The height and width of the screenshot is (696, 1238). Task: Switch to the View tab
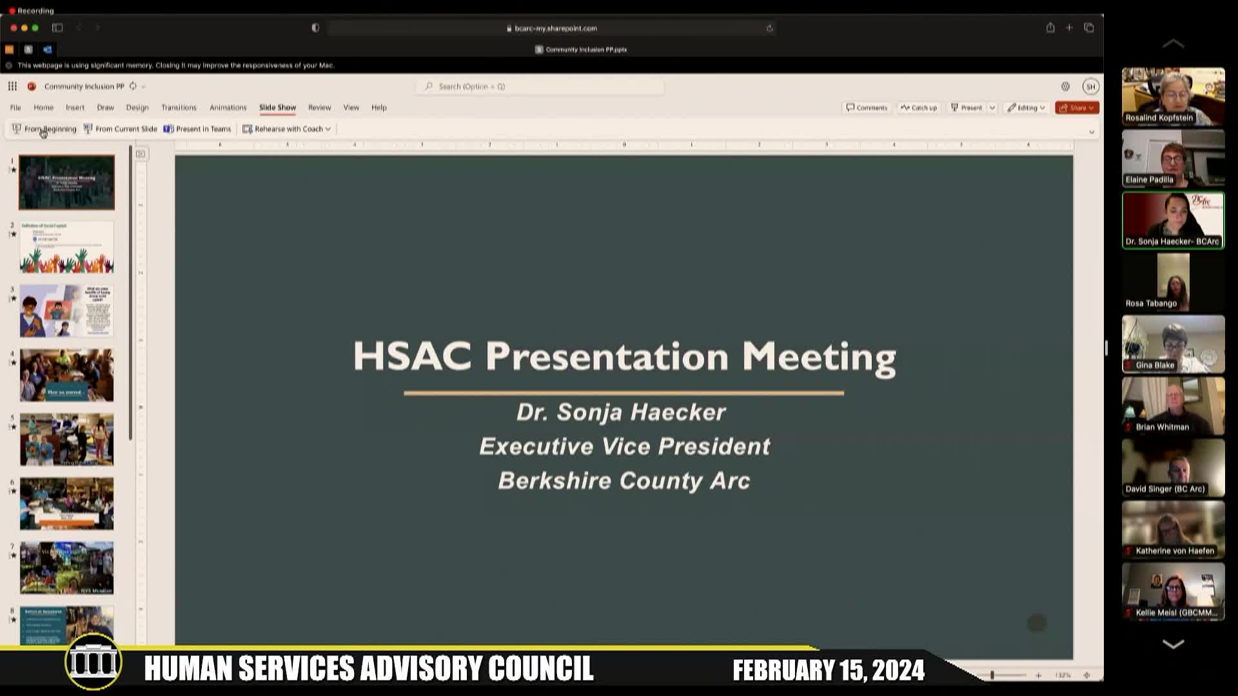point(351,108)
